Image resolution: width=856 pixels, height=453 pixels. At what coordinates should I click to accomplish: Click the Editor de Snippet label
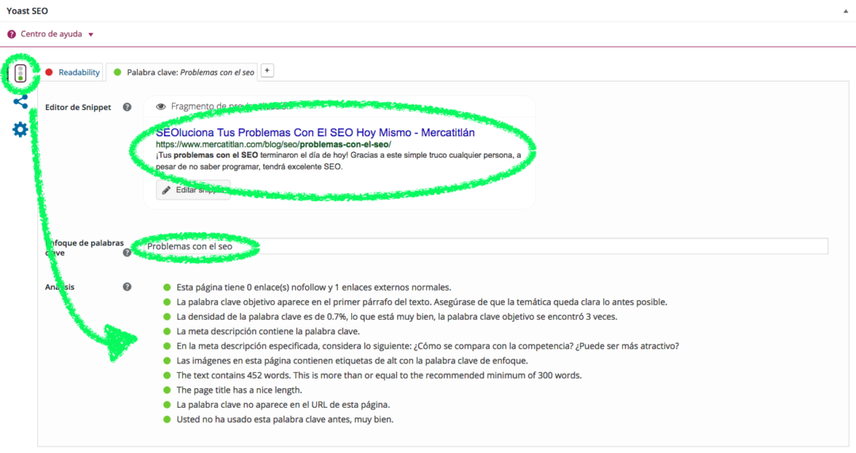click(x=78, y=107)
